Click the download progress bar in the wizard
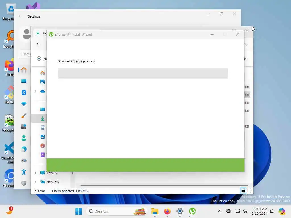Screen dimensions: 291x218 (143, 74)
